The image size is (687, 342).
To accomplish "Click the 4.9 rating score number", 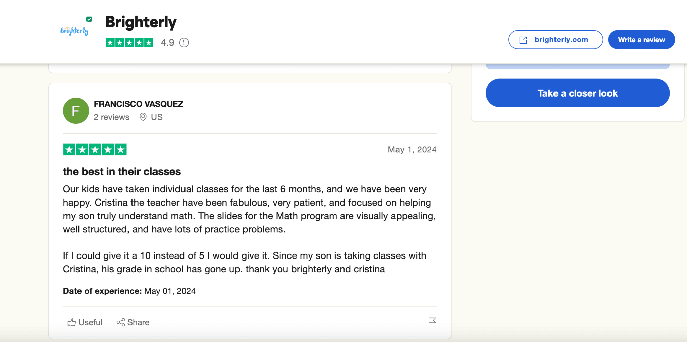I will tap(167, 43).
